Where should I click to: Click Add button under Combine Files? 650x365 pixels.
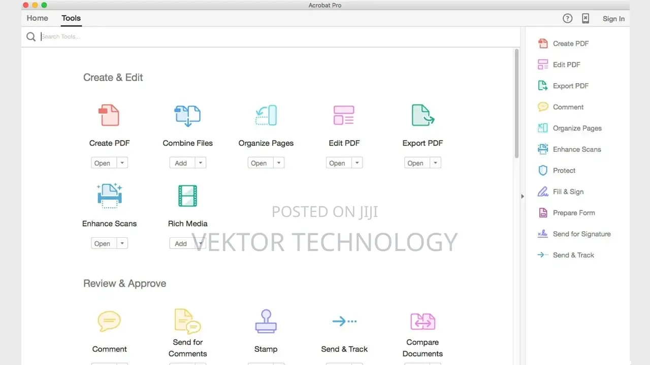point(182,163)
